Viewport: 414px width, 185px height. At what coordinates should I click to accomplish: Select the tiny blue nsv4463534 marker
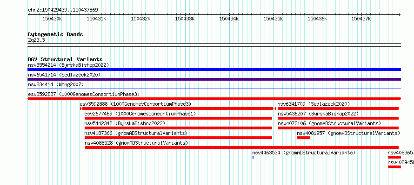click(x=253, y=157)
